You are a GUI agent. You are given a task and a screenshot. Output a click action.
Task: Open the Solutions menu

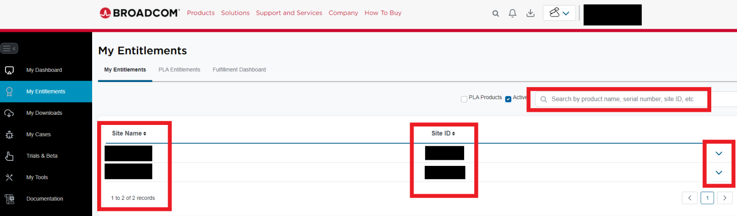[x=235, y=13]
